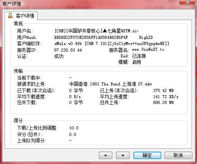Click the 认证 value 成功

point(59,56)
